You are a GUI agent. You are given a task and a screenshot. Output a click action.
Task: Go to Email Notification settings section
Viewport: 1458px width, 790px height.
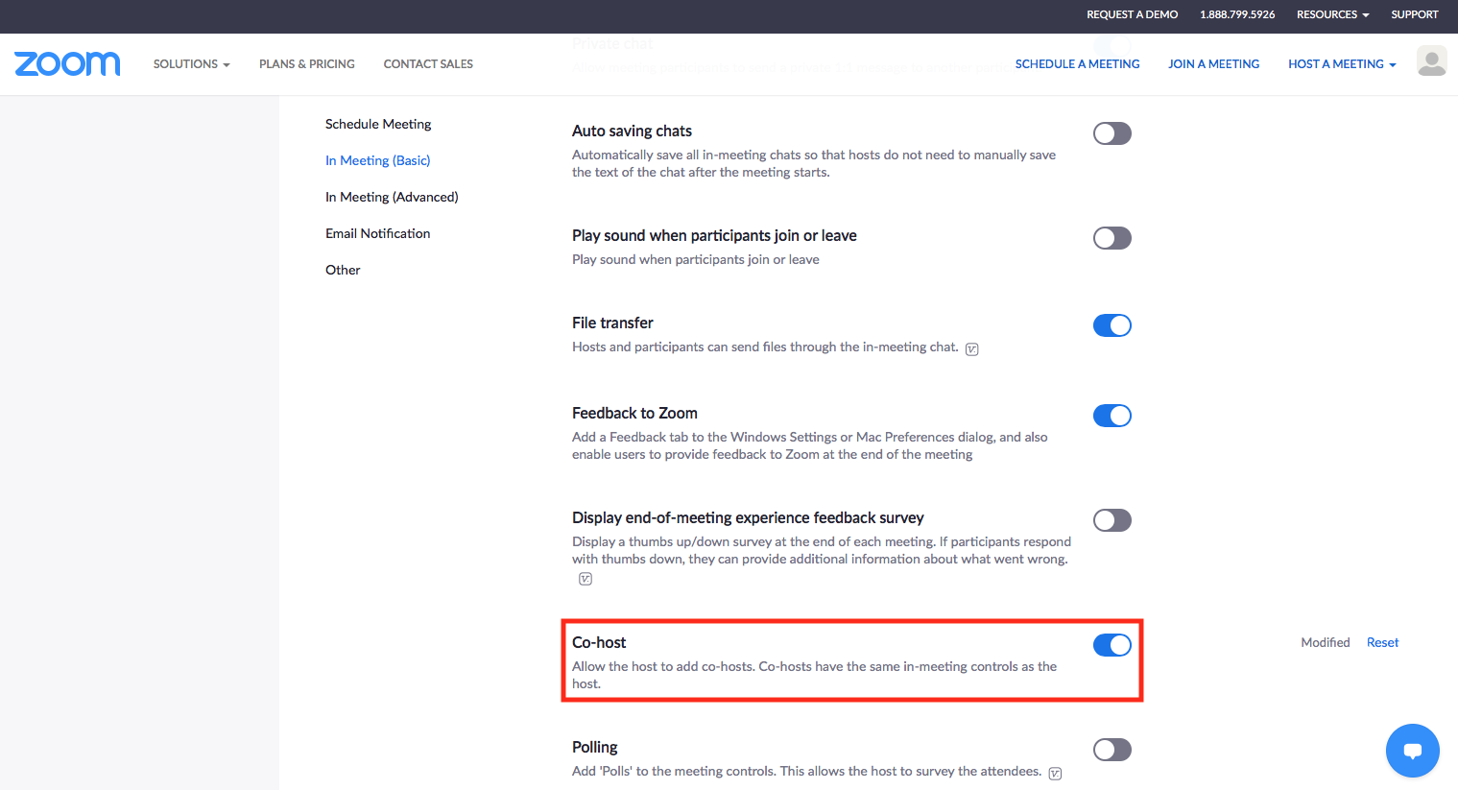[377, 233]
